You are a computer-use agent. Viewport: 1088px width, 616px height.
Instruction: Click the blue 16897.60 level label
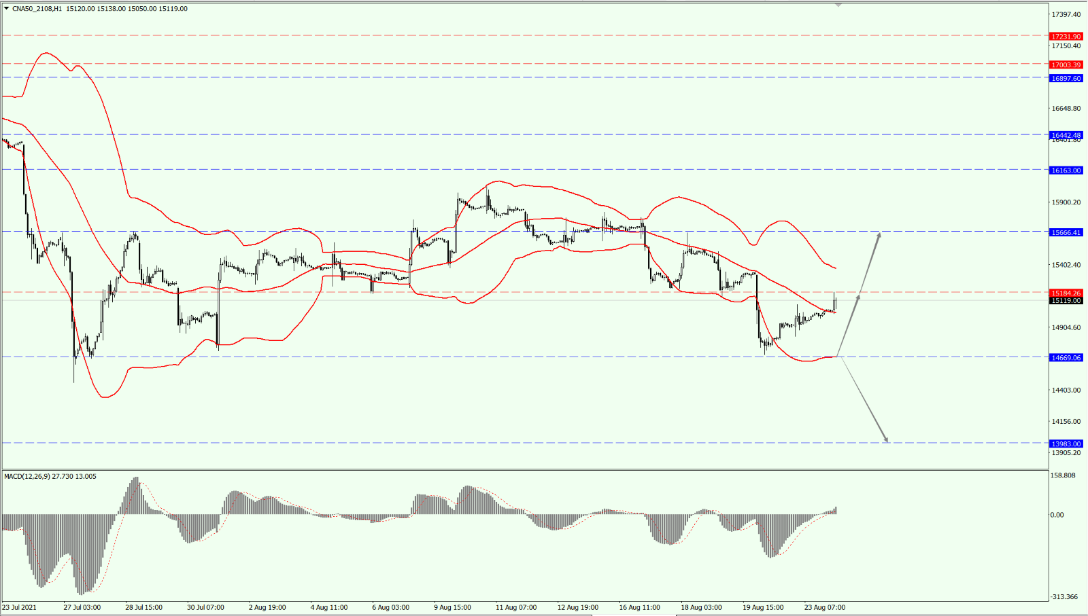[1066, 79]
